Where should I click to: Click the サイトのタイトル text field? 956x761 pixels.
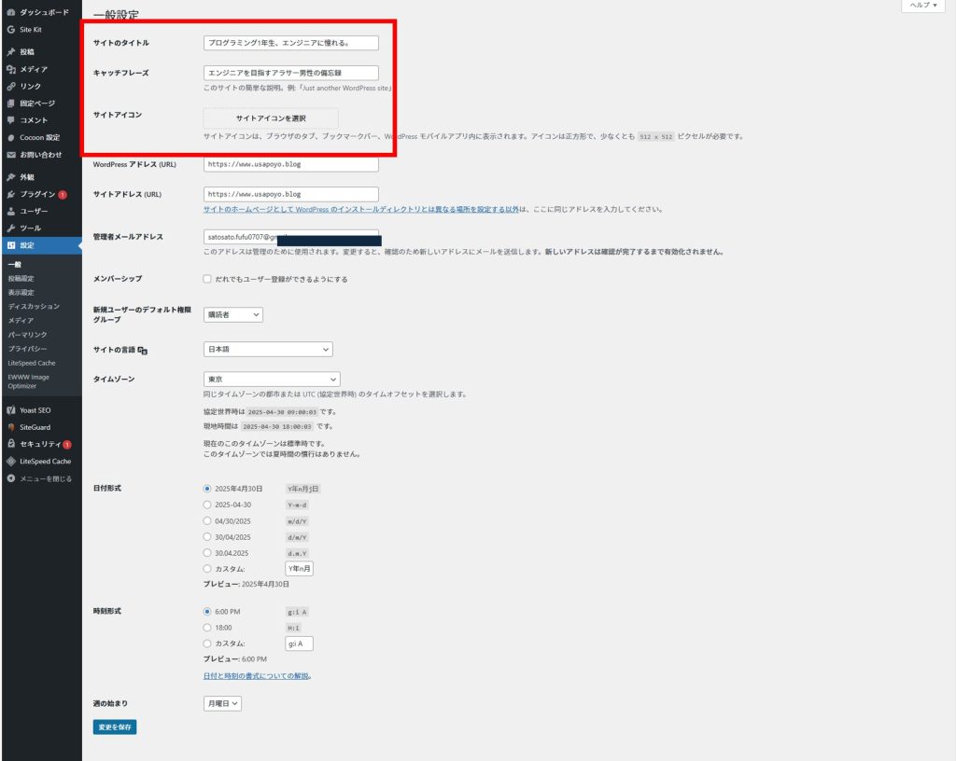[x=290, y=43]
